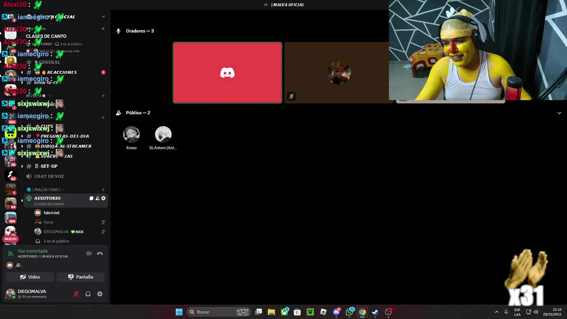Open WhatsApp from taskbar
Image resolution: width=567 pixels, height=319 pixels.
(x=350, y=312)
